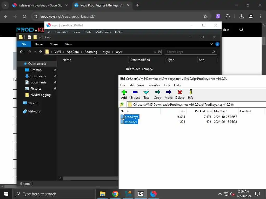Select Quick access in navigation pane
Image resolution: width=266 pixels, height=199 pixels.
point(37,64)
